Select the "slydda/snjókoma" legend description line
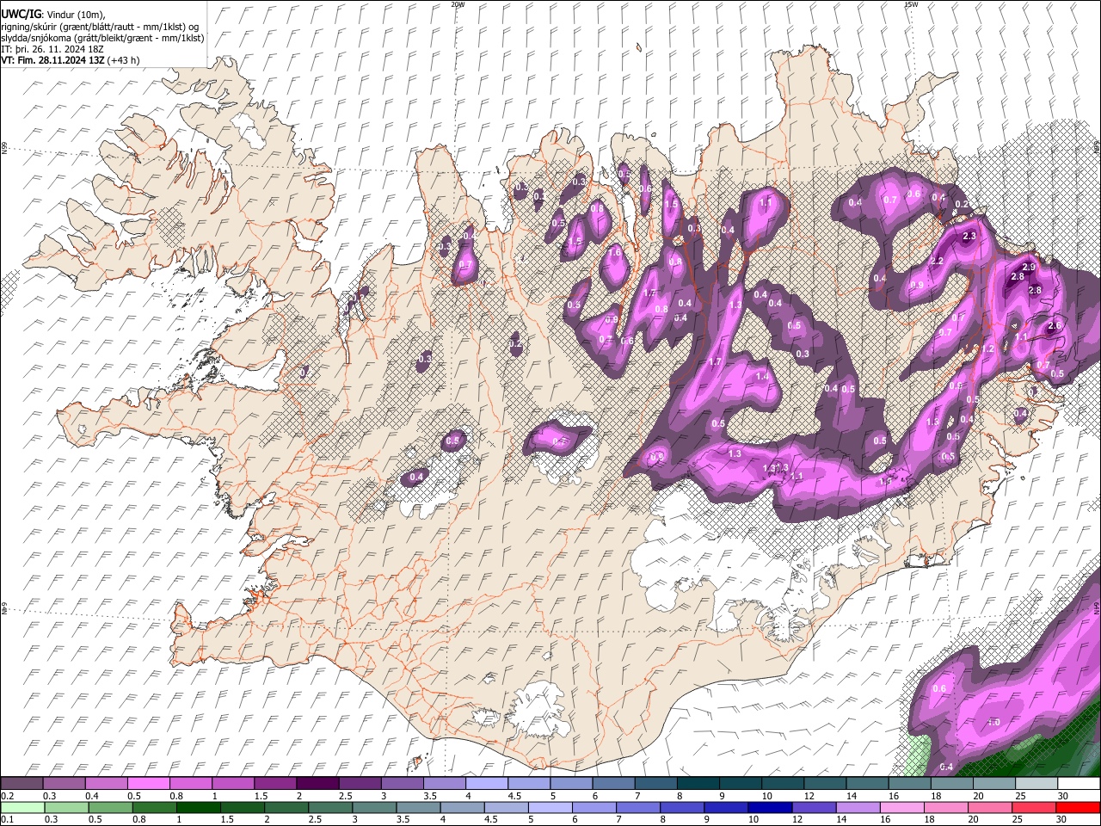Screen dimensions: 1101x826 point(102,38)
